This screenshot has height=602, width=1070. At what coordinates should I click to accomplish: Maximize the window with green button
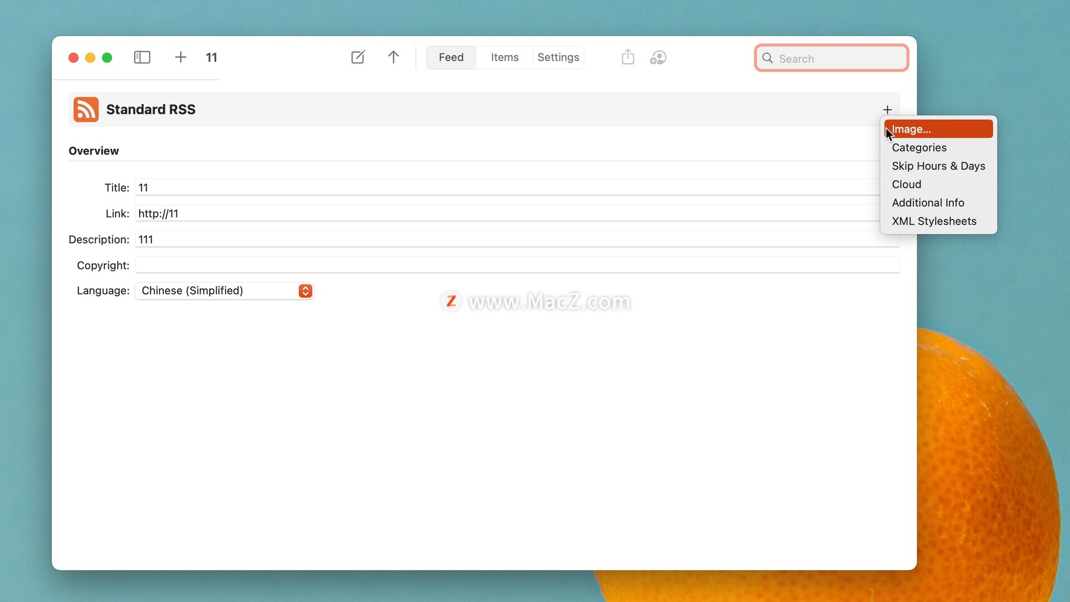point(107,57)
